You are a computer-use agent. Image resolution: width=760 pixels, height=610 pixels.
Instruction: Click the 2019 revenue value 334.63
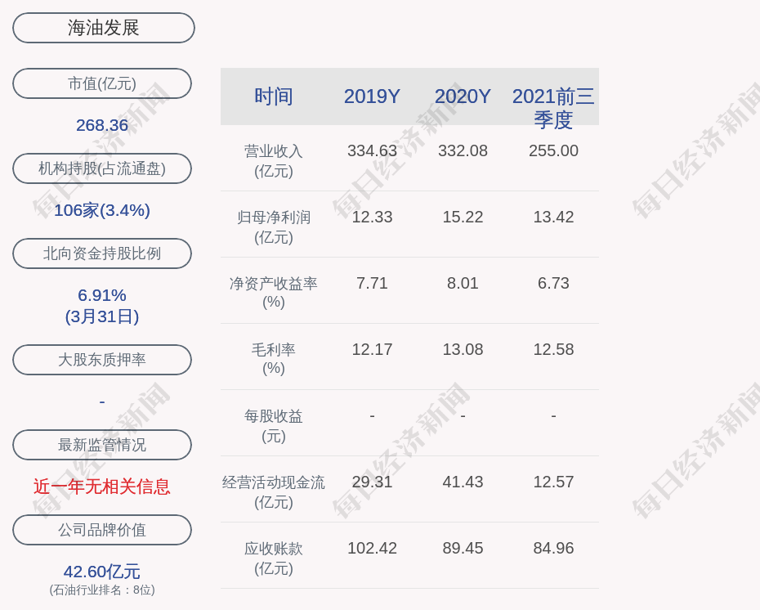tap(373, 150)
